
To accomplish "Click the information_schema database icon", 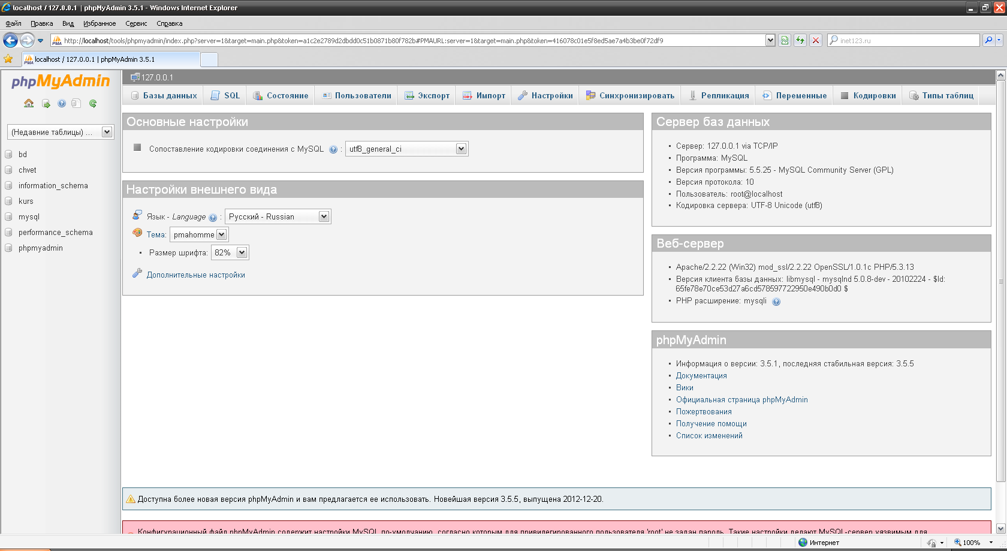I will click(x=8, y=185).
